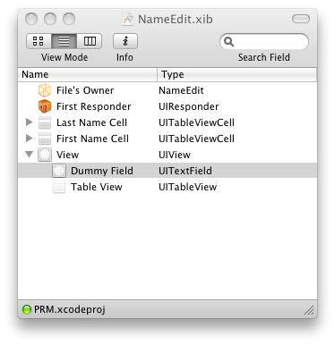Viewport: 335px width, 345px height.
Task: Expand the Last Name Cell disclosure triangle
Action: coord(29,122)
